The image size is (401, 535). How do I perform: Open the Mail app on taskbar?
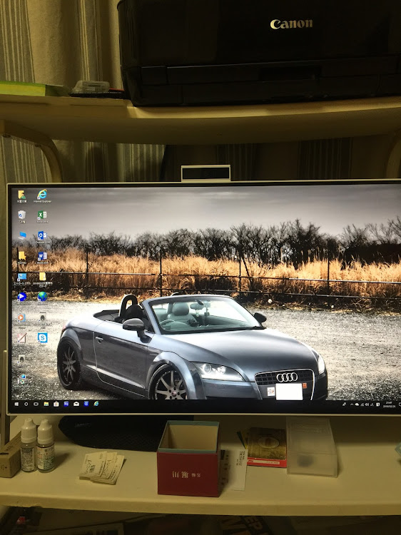point(76,404)
